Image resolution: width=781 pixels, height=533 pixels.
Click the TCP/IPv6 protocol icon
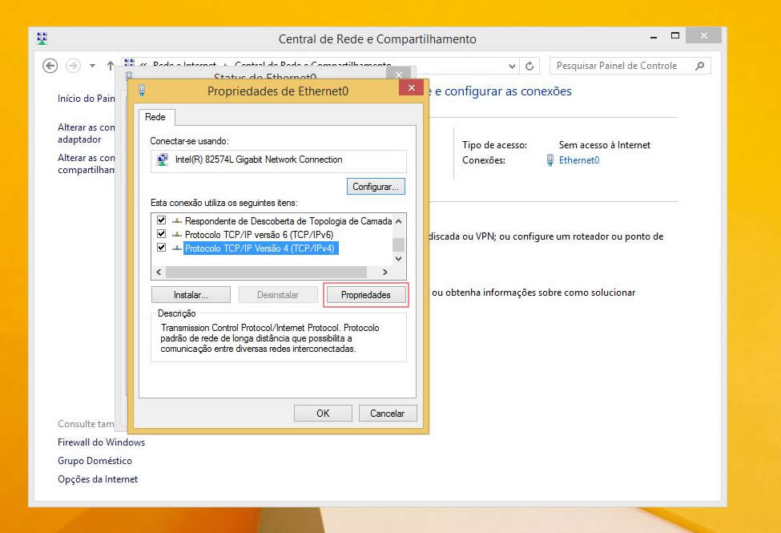point(176,235)
